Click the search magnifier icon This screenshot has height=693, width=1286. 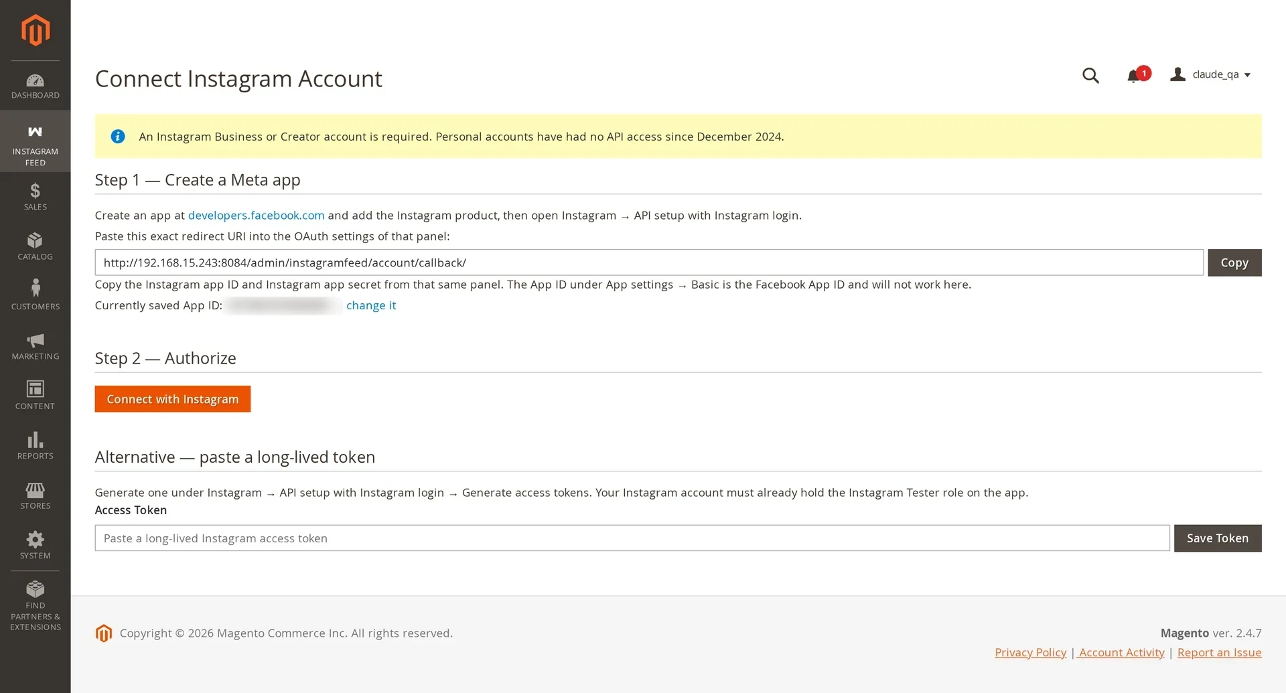(x=1090, y=75)
